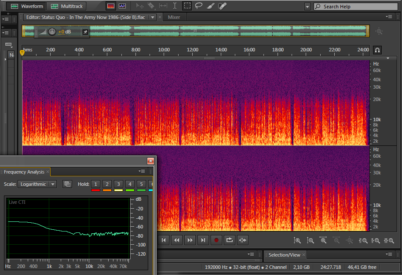Click the 24:27.718 duration in status bar
The width and height of the screenshot is (402, 275).
pos(330,267)
